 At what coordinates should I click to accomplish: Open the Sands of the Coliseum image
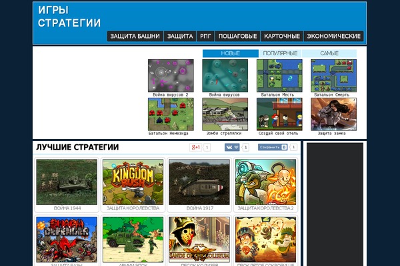tap(199, 239)
